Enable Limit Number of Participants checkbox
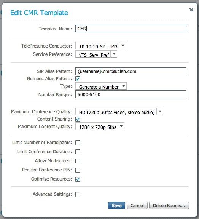This screenshot has height=219, width=199. (x=78, y=143)
